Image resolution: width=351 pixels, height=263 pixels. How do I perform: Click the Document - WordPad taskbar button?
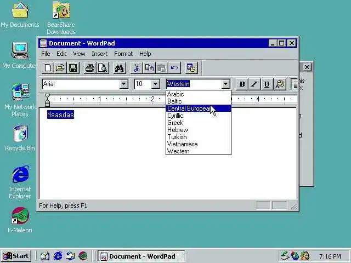click(141, 256)
